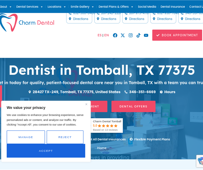Click the 'We value your privacy' heading
203x170 pixels.
click(x=26, y=108)
